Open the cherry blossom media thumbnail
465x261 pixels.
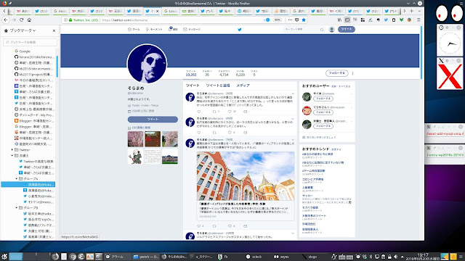click(136, 138)
